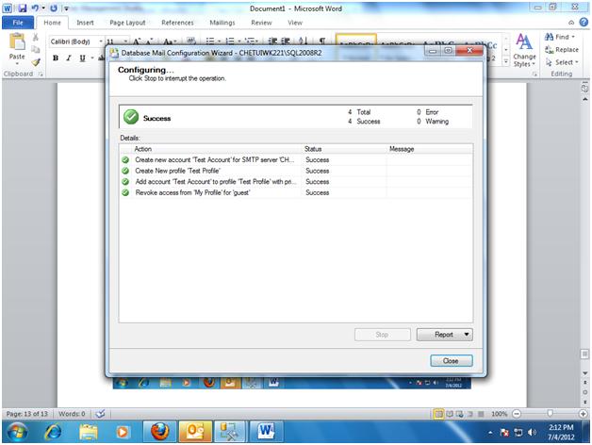Click Replace in the Editing group
592x445 pixels.
pyautogui.click(x=562, y=49)
